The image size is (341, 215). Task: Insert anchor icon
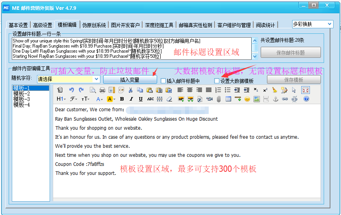[276, 99]
